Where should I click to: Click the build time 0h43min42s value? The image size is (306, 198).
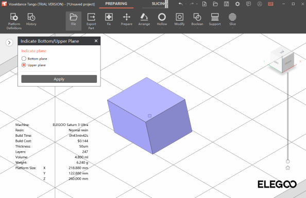click(x=78, y=135)
